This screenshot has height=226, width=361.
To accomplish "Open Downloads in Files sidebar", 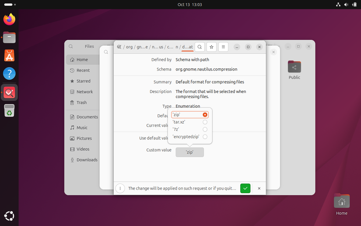I will (87, 160).
